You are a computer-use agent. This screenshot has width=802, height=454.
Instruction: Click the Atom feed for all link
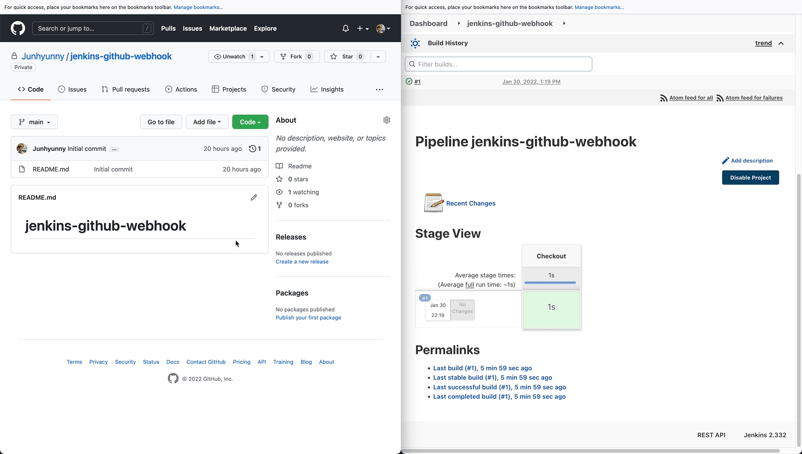pyautogui.click(x=691, y=98)
